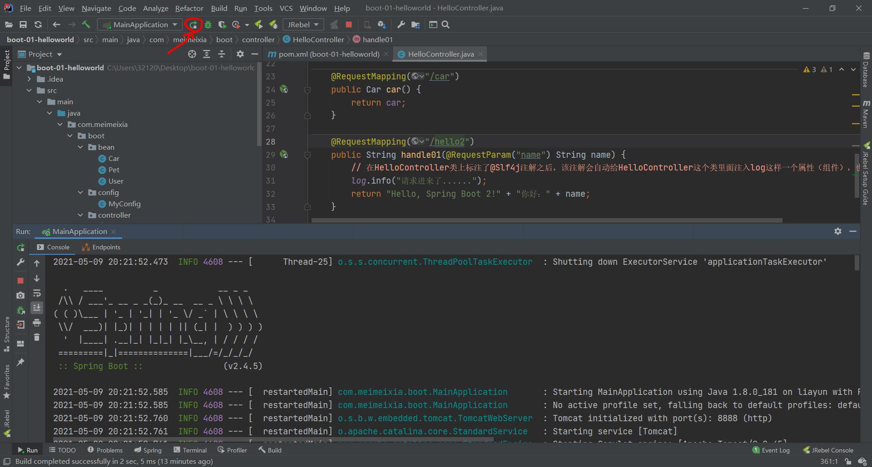872x467 pixels.
Task: Open the Refactor menu
Action: 189,8
